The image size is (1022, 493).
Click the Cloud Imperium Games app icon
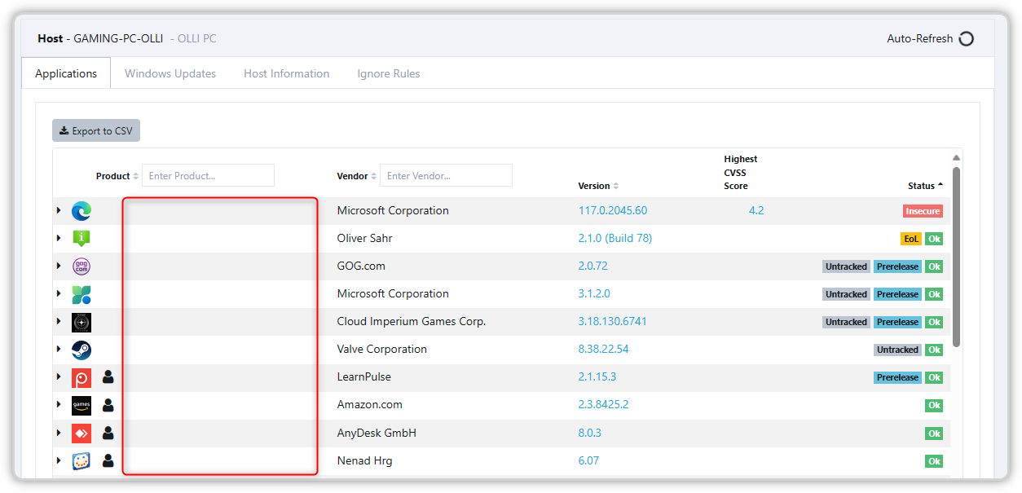[81, 322]
